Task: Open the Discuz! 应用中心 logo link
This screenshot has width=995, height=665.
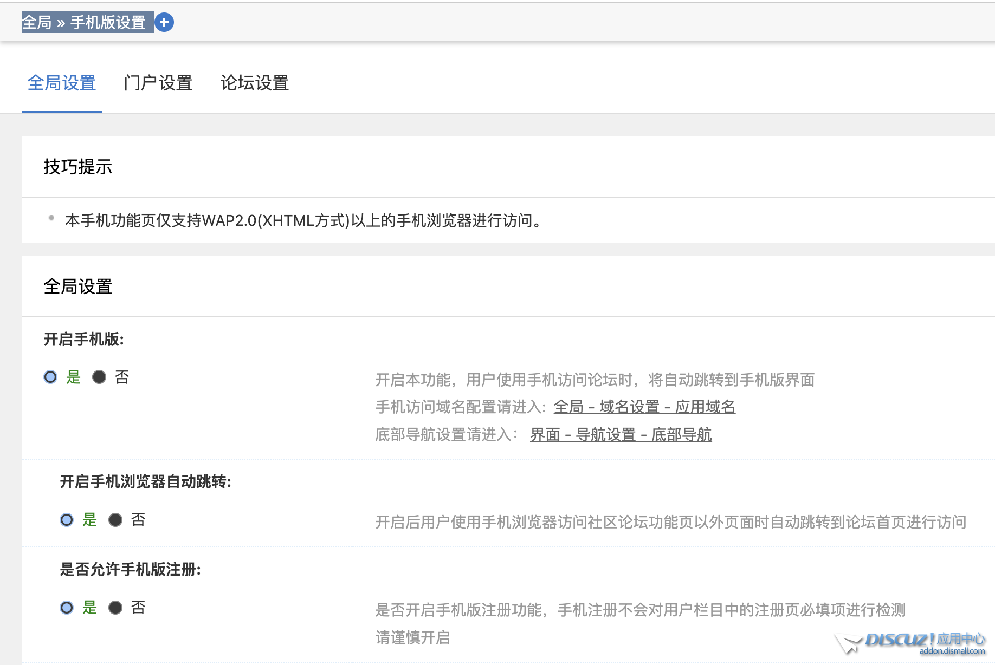Action: 910,642
